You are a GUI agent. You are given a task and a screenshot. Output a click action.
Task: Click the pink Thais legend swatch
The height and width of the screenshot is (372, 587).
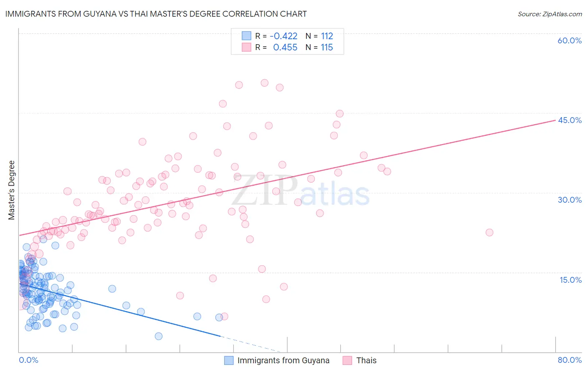click(347, 360)
